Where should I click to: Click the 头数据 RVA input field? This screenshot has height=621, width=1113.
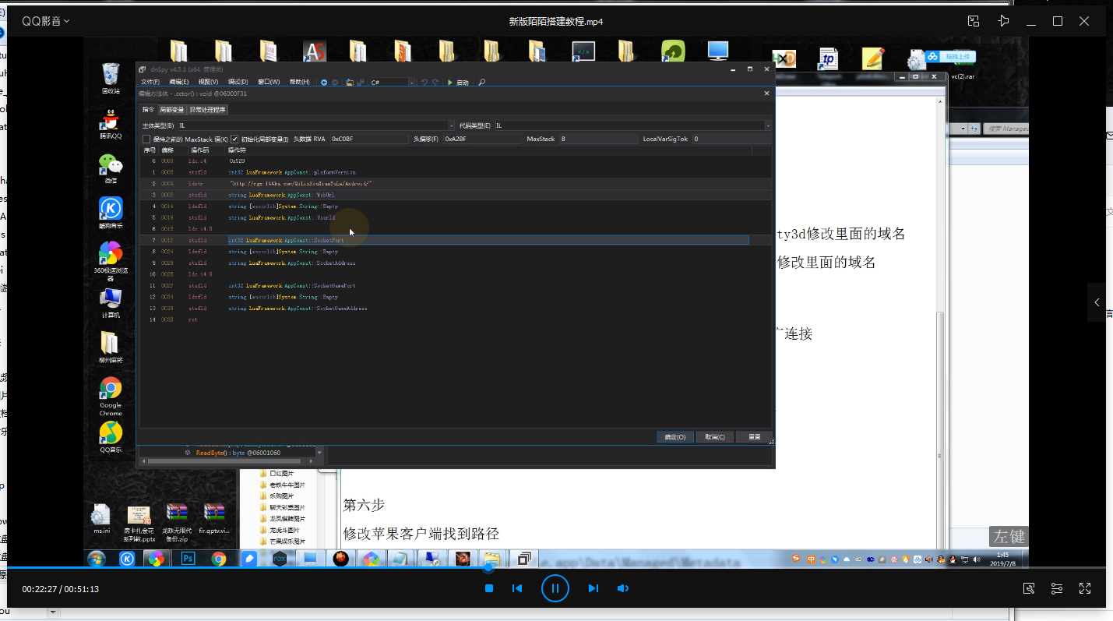pyautogui.click(x=368, y=139)
